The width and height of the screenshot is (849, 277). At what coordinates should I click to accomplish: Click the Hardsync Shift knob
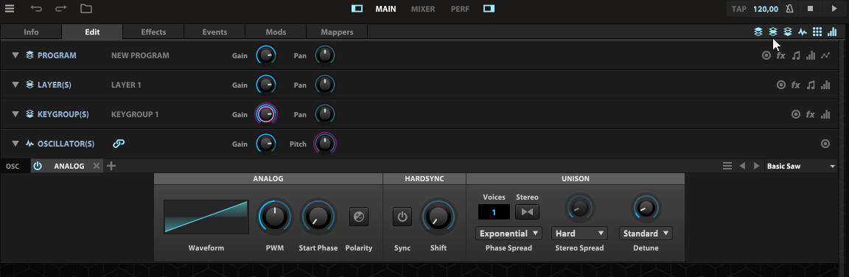[x=439, y=217]
